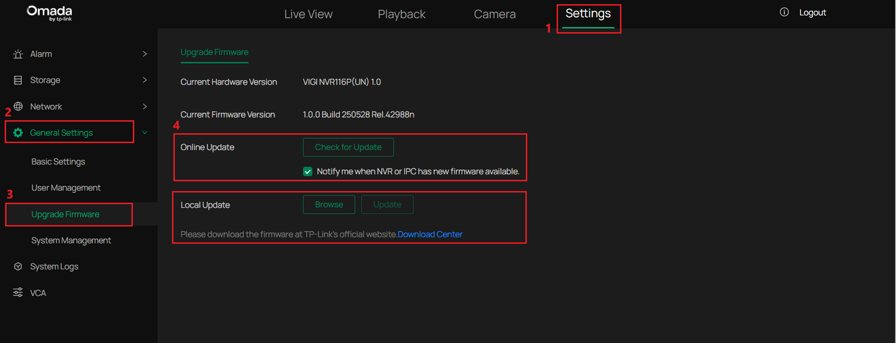Image resolution: width=896 pixels, height=343 pixels.
Task: Switch to the Playback tab
Action: pos(402,14)
